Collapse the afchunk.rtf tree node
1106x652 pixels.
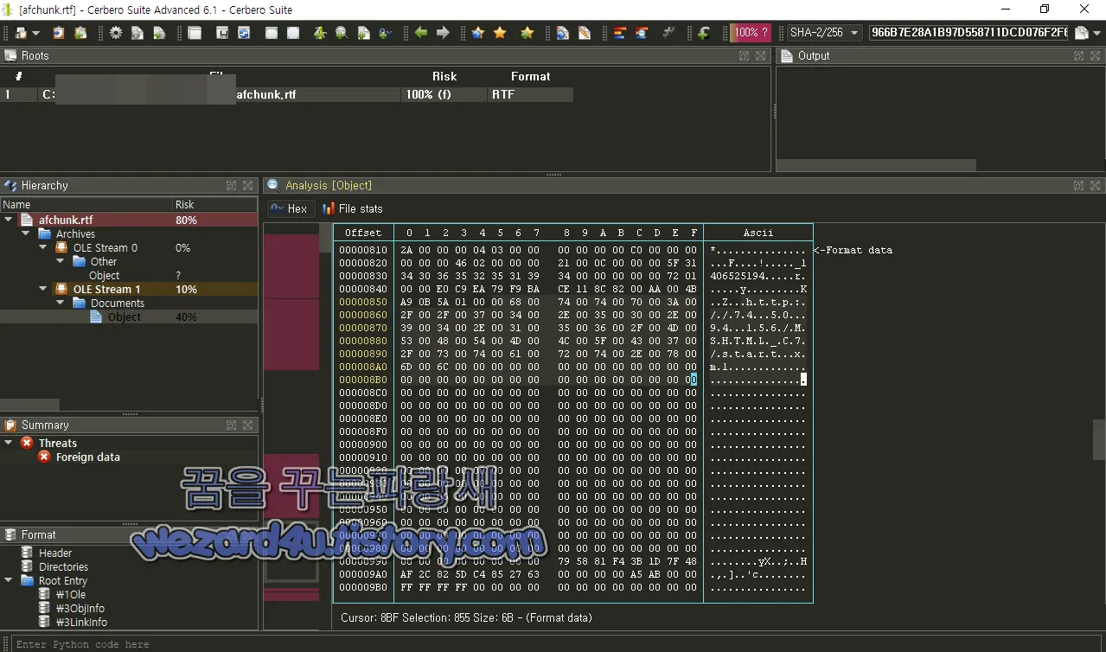point(9,220)
